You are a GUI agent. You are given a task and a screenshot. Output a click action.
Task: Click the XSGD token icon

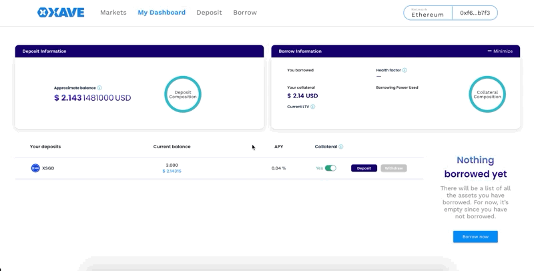35,168
